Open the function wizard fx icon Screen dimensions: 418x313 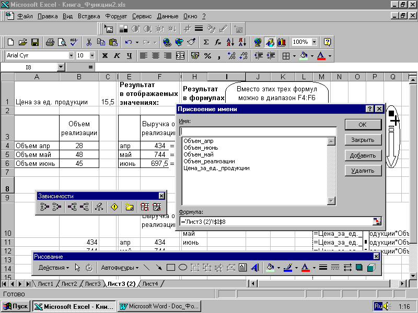(x=218, y=42)
